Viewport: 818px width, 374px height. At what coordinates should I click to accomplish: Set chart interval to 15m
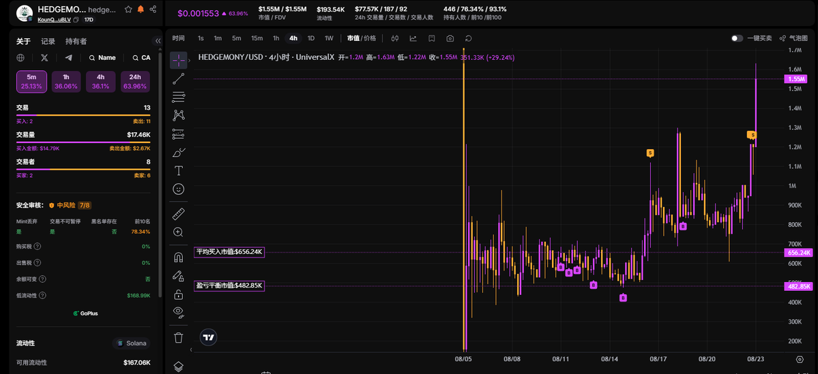[x=257, y=38]
